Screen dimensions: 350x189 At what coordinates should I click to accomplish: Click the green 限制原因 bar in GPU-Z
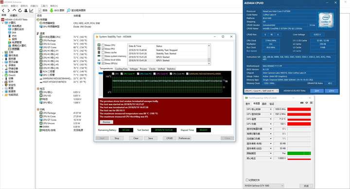pyautogui.click(x=299, y=154)
